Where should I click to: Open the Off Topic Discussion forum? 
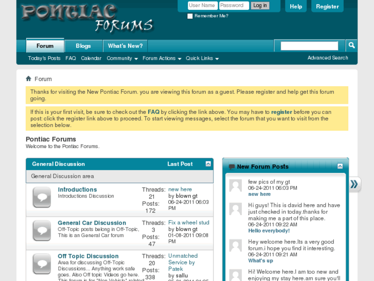point(88,256)
